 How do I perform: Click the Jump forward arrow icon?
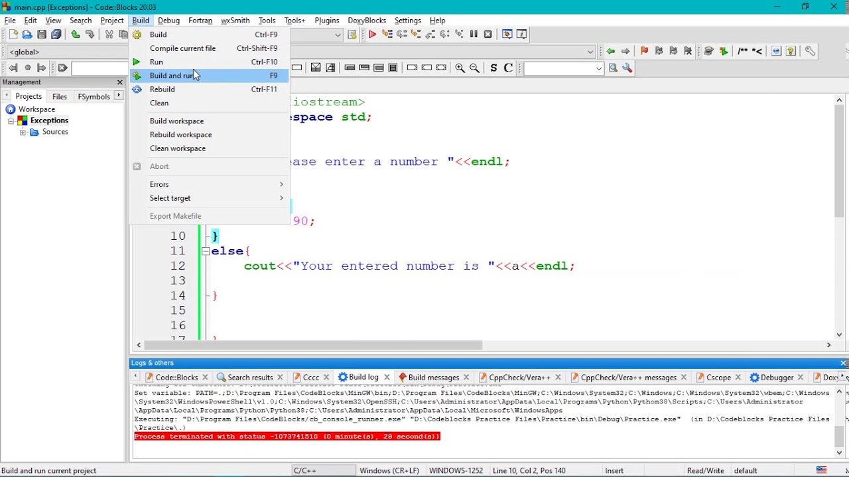point(625,51)
